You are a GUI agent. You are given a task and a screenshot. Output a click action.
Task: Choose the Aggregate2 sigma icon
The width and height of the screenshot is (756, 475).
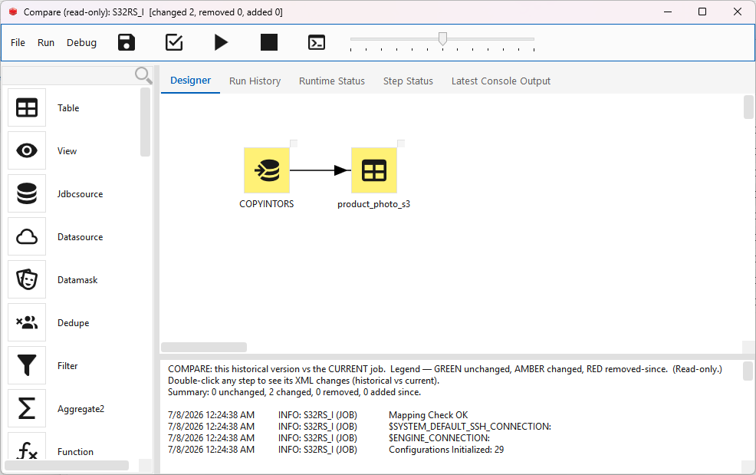coord(27,408)
